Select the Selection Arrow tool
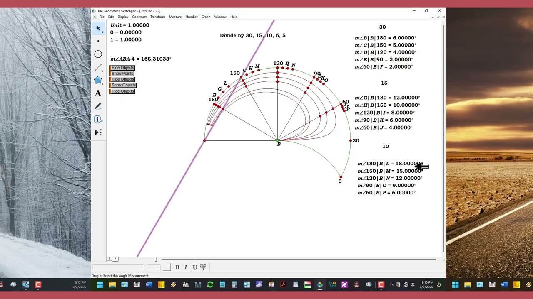 (x=98, y=28)
